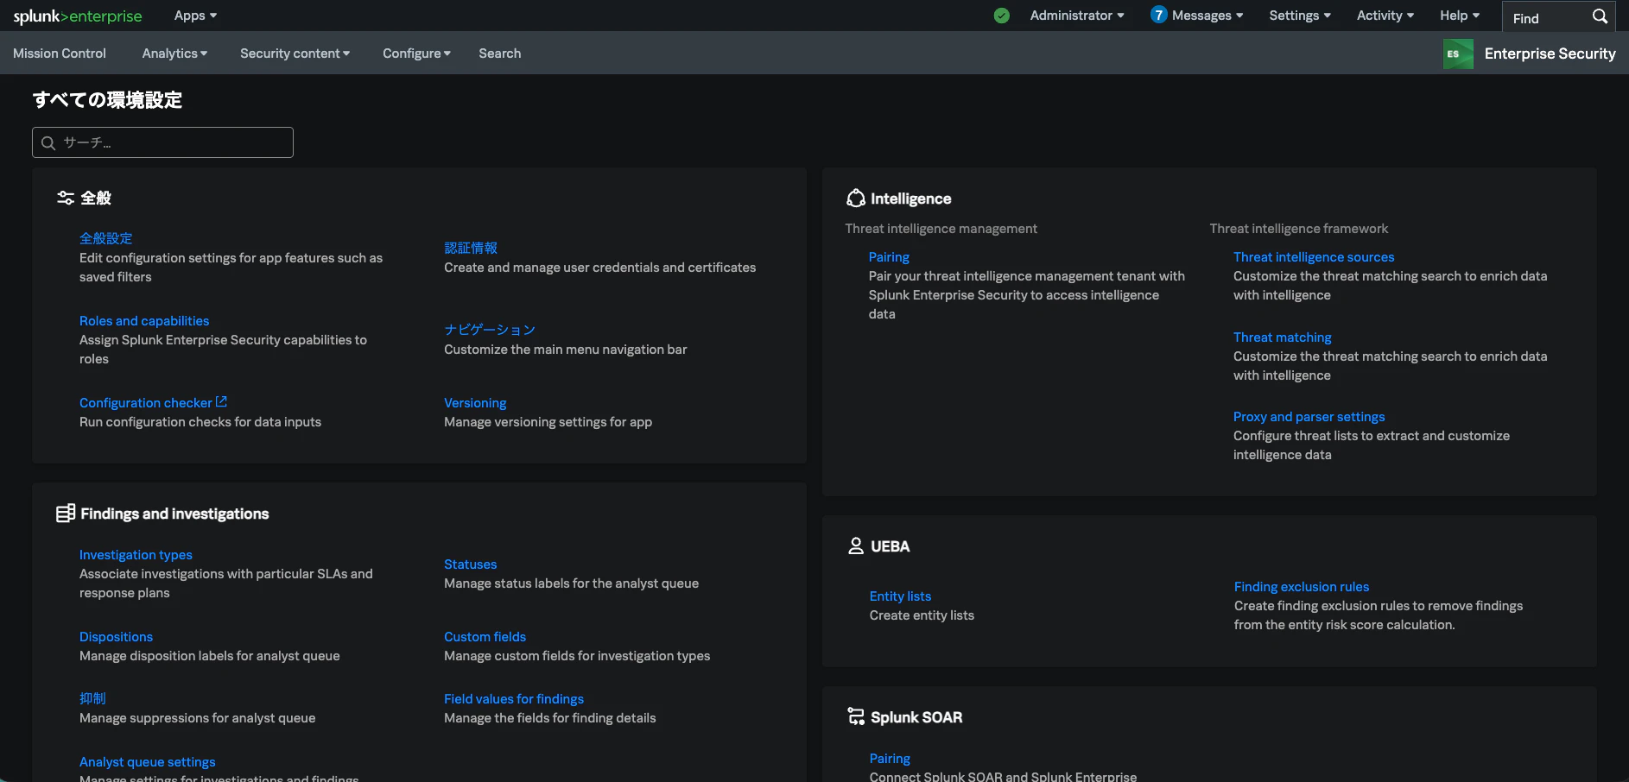Open Entity lists under UEBA
This screenshot has width=1629, height=782.
click(900, 596)
